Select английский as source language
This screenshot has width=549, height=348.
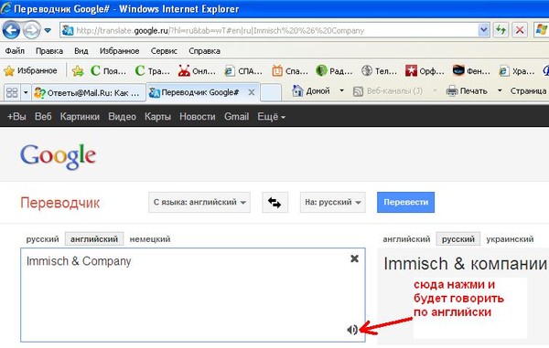pyautogui.click(x=94, y=239)
